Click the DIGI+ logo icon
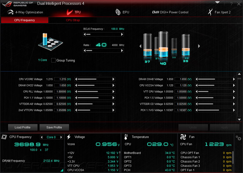Viewport: 243px width, 173px height. click(156, 12)
